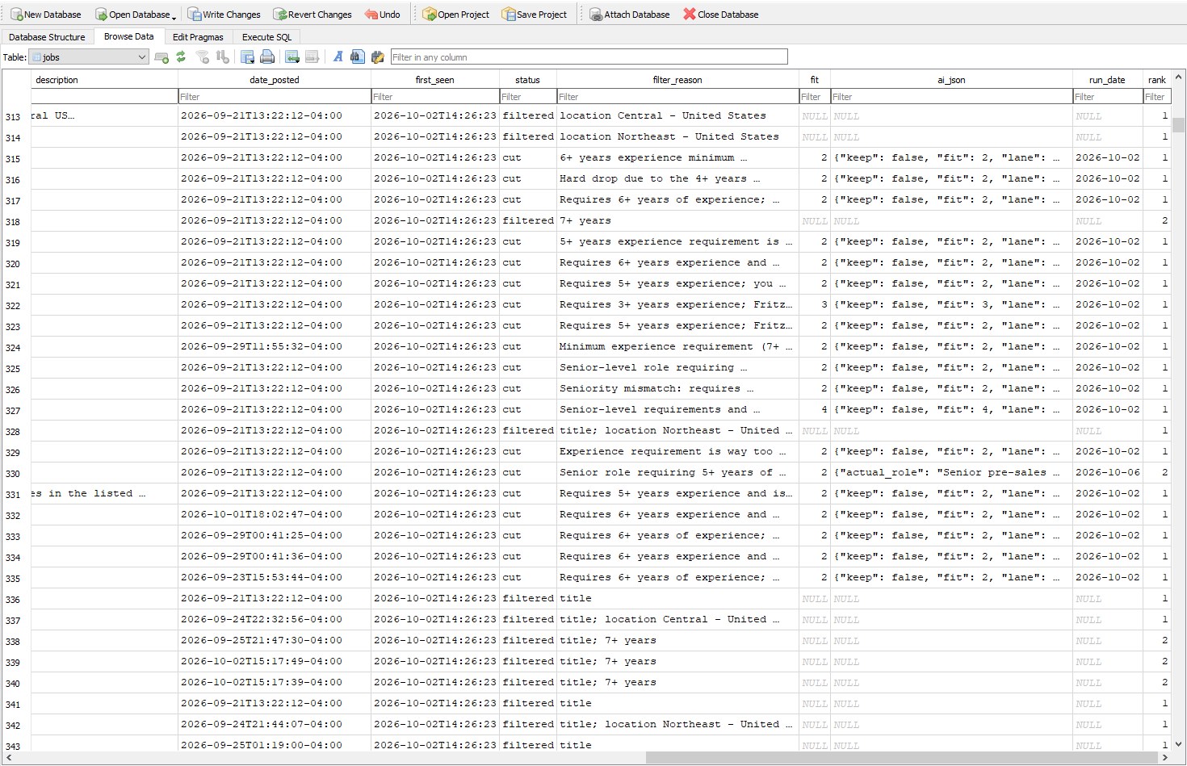Click the run_date column header
The width and height of the screenshot is (1187, 766).
pyautogui.click(x=1107, y=80)
